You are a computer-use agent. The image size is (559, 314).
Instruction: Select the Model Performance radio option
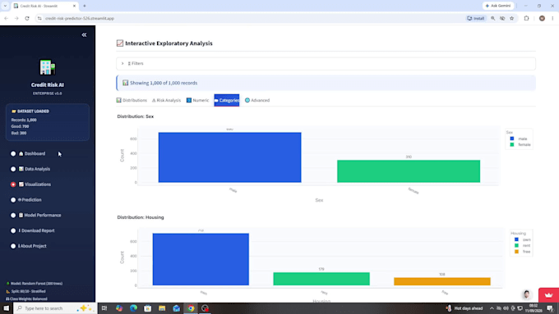[x=13, y=215]
